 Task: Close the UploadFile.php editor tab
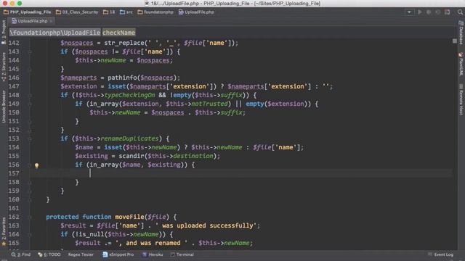click(x=51, y=21)
